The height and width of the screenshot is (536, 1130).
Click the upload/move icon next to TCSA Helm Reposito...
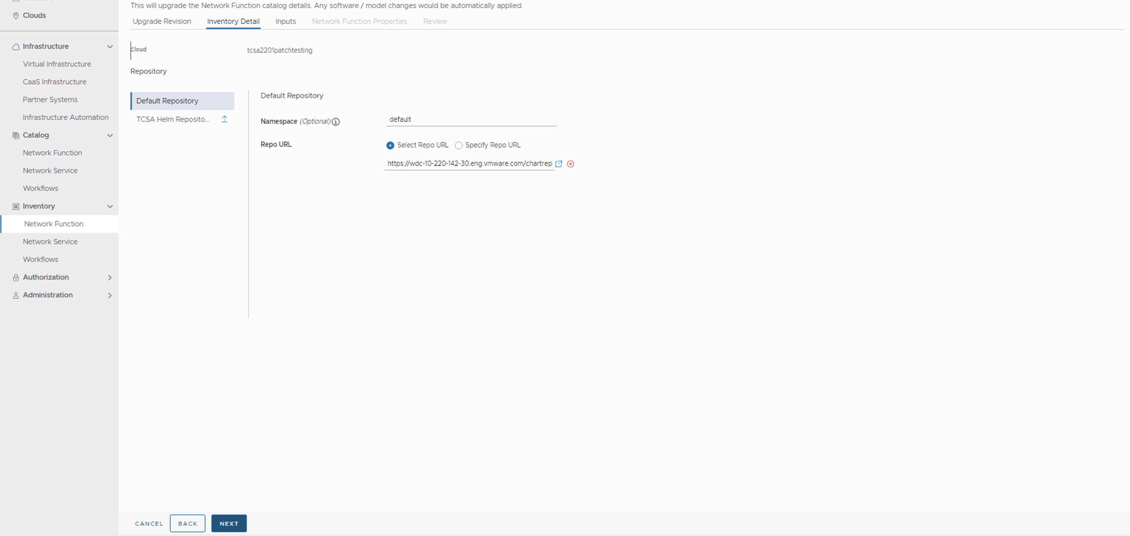225,119
